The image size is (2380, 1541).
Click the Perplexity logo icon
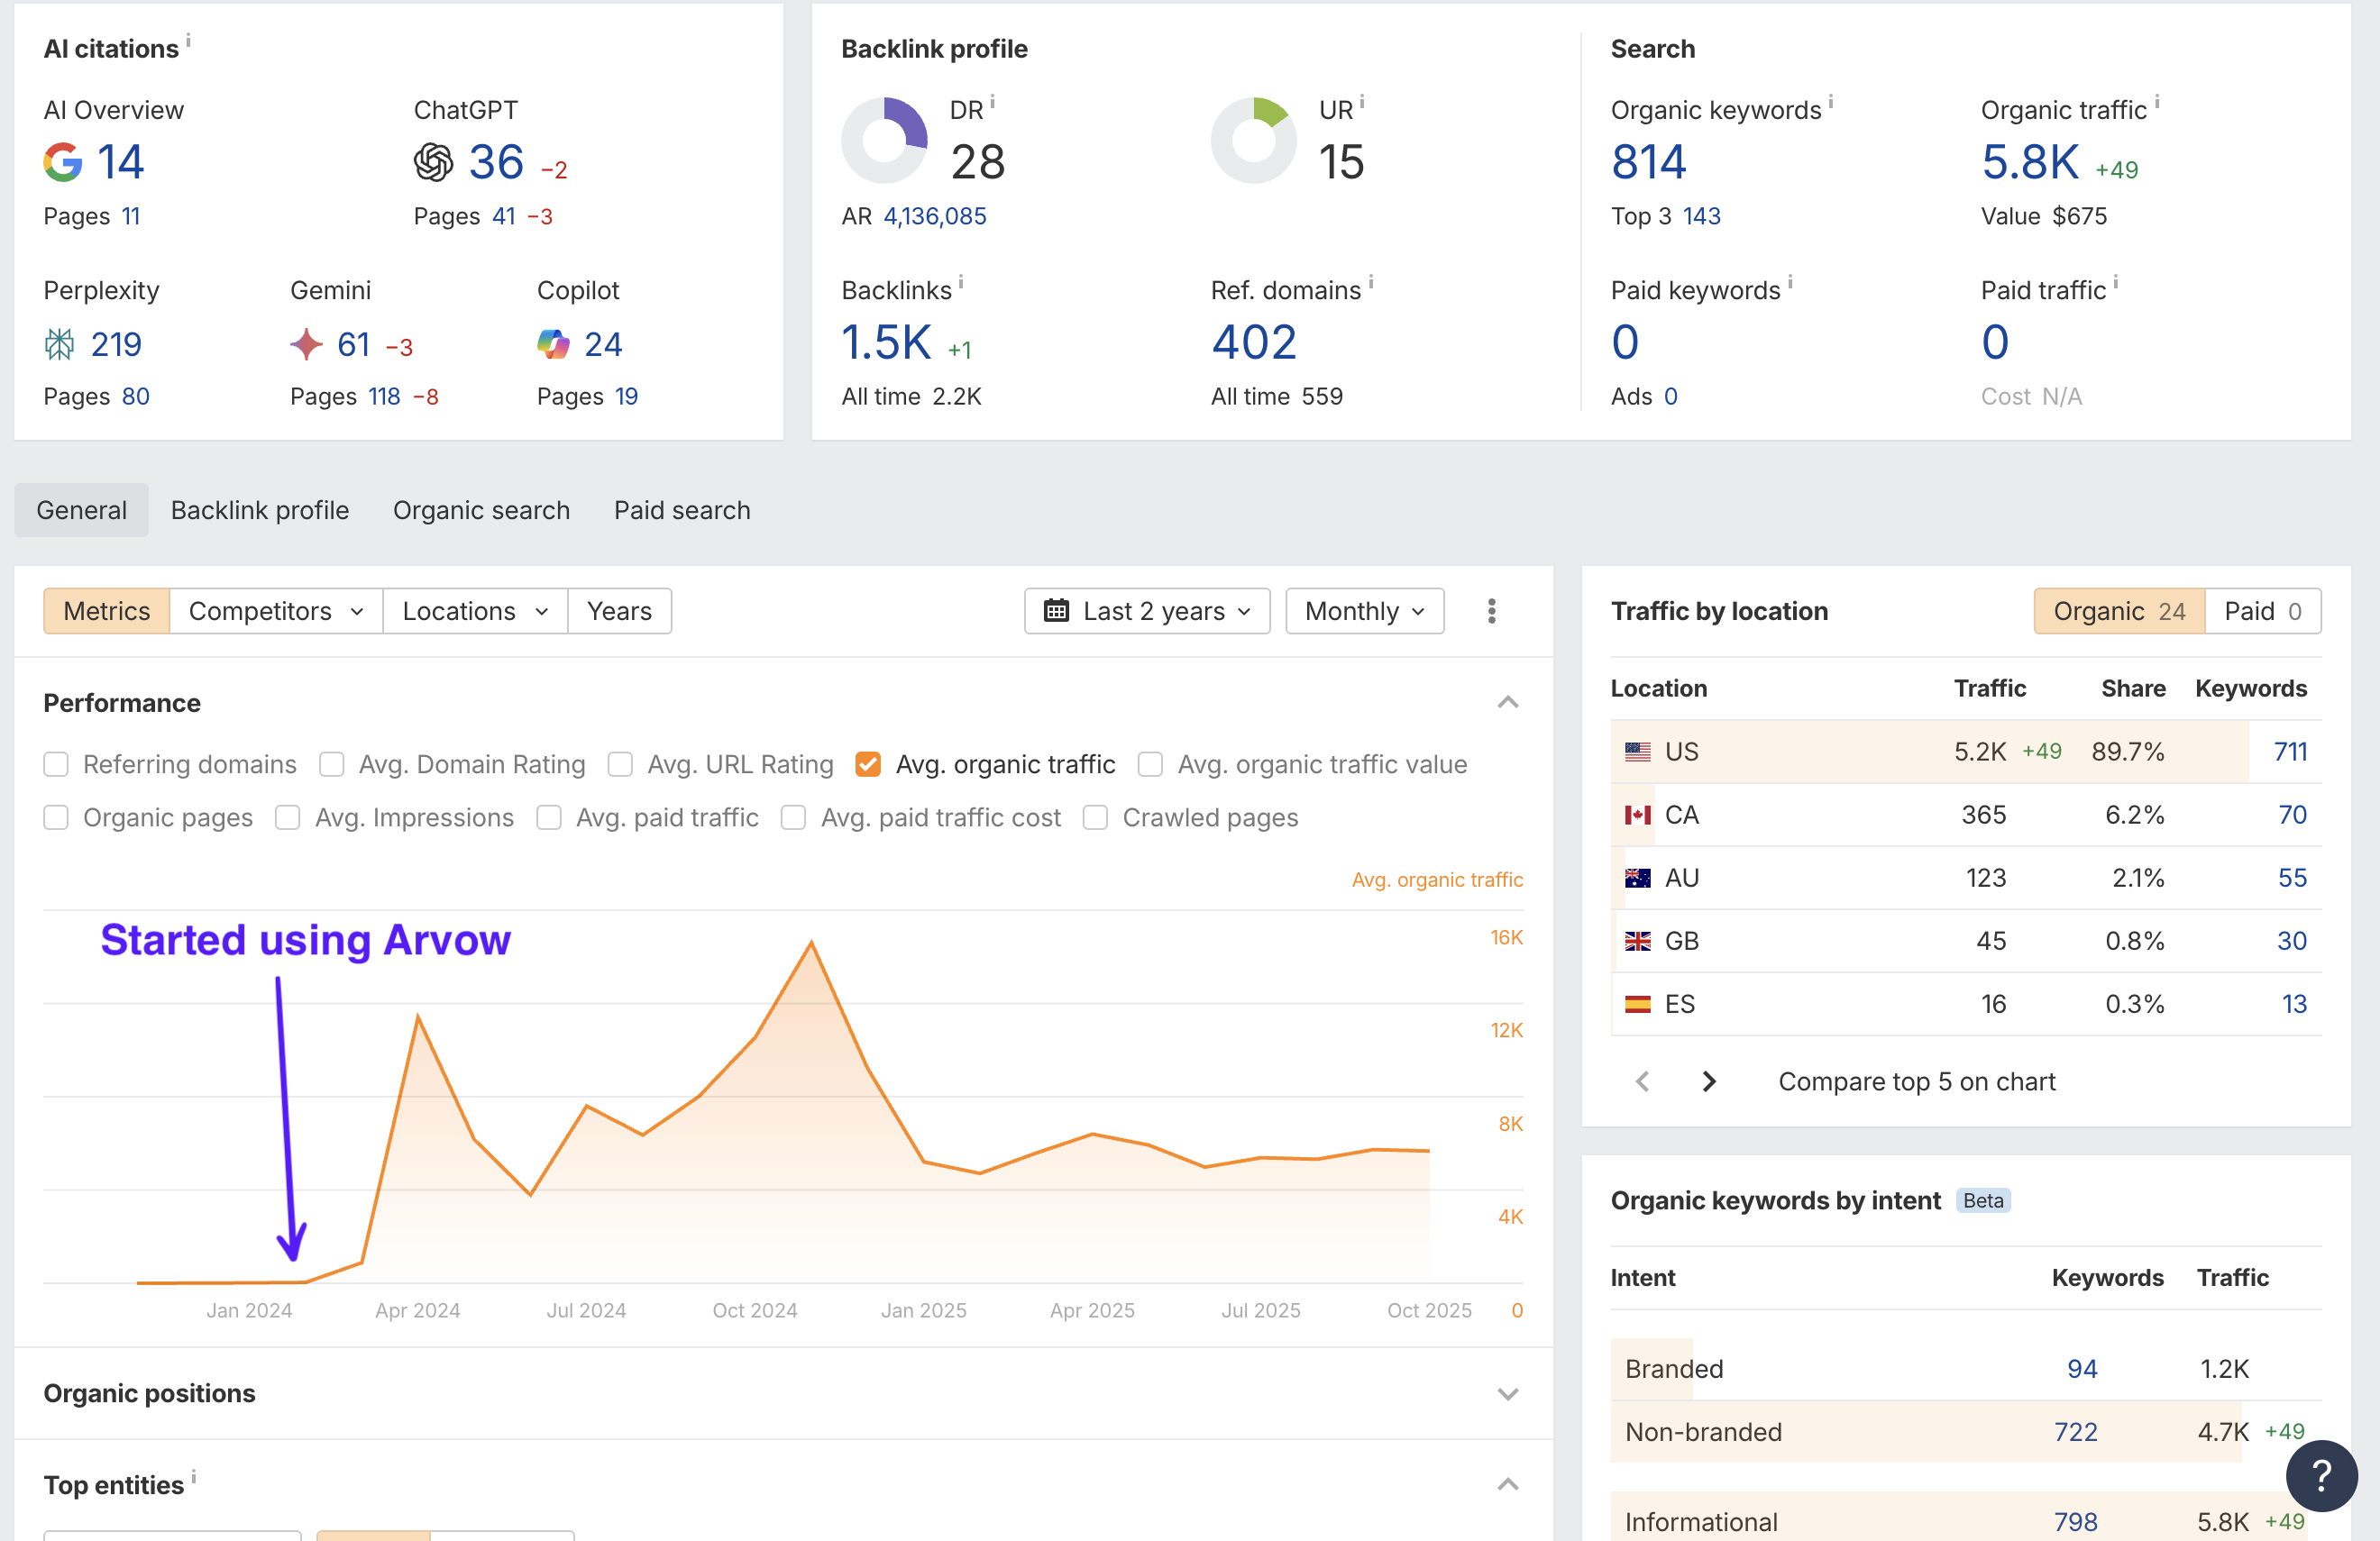[59, 345]
